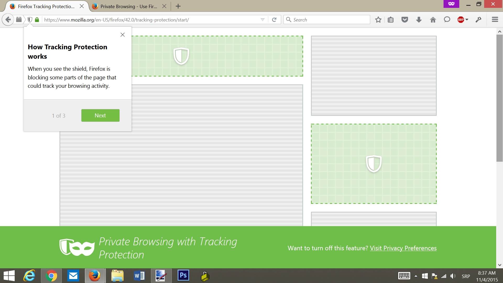Viewport: 503px width, 283px height.
Task: Open the Firefox hamburger menu
Action: 495,19
